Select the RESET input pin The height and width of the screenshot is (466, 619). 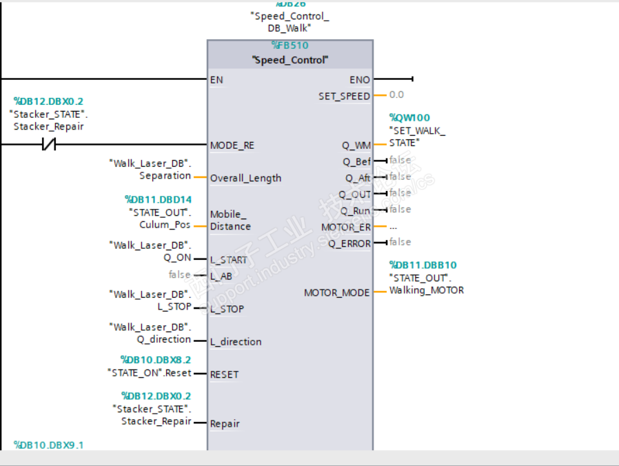tap(224, 375)
